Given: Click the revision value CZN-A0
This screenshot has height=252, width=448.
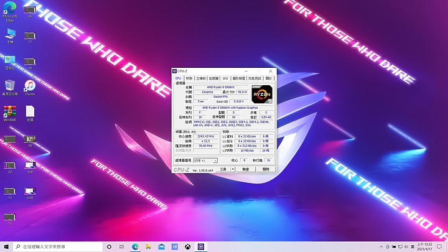Looking at the screenshot, I should 266,117.
